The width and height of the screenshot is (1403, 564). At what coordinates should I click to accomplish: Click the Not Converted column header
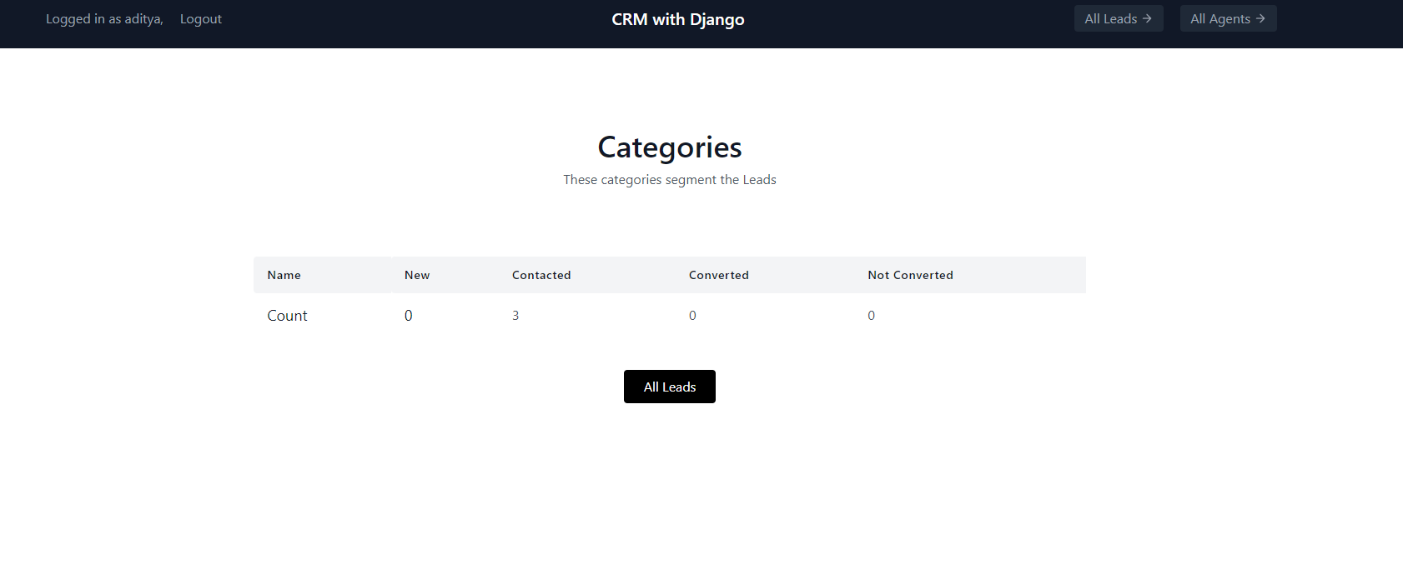910,275
